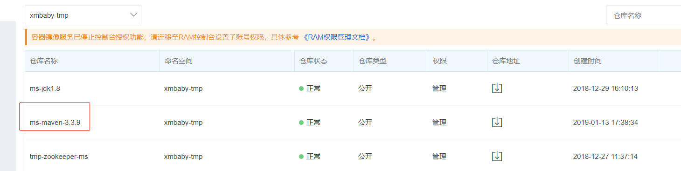Open repository tmp-zookeeper-ms

[x=59, y=157]
